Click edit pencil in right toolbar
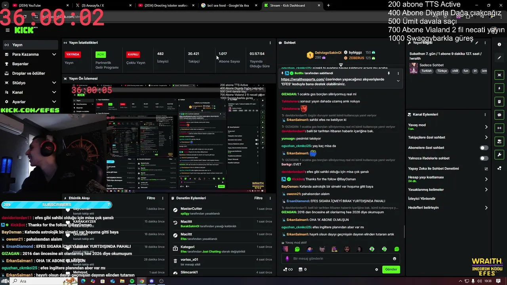 point(499,57)
